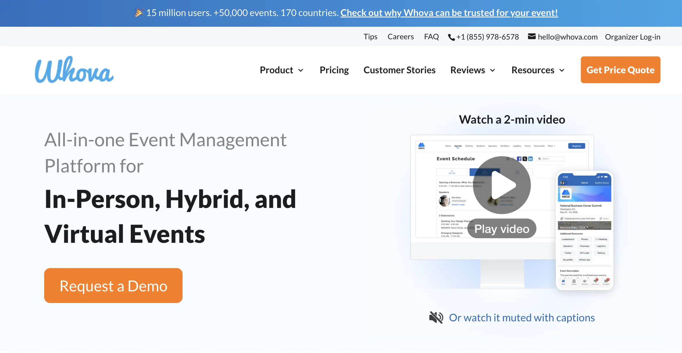Open Community icon in the phone's bottom navigation
This screenshot has width=682, height=353.
pyautogui.click(x=595, y=281)
